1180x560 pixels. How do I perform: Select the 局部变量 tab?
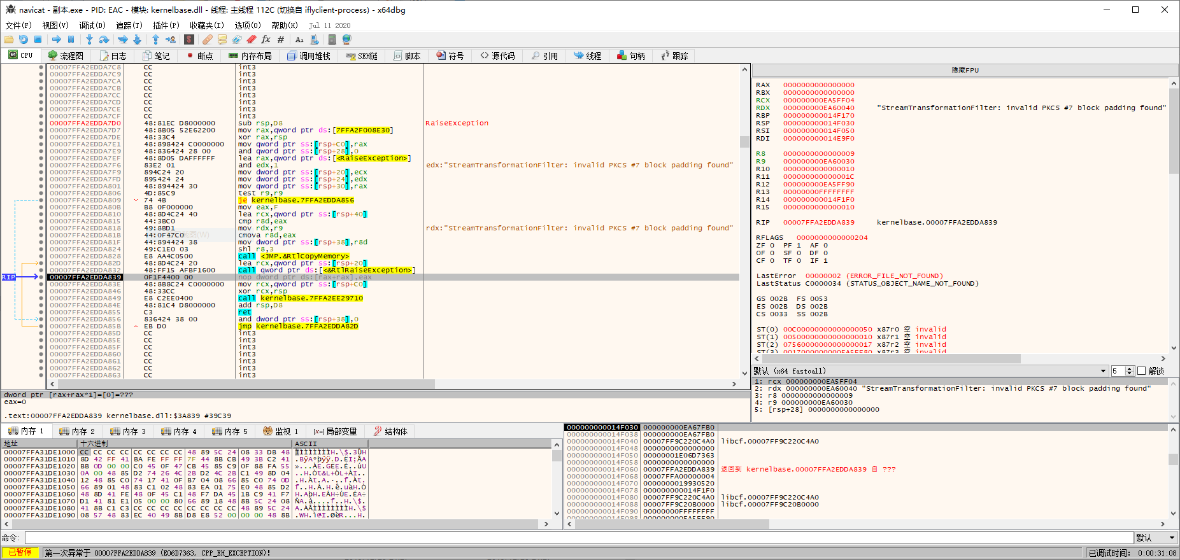(335, 431)
